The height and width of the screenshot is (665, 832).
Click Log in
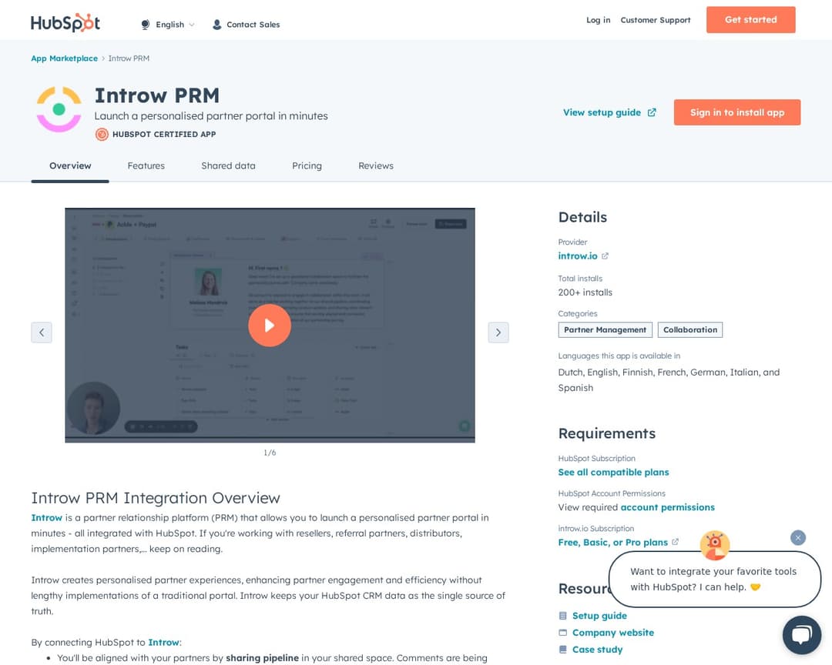[x=598, y=20]
